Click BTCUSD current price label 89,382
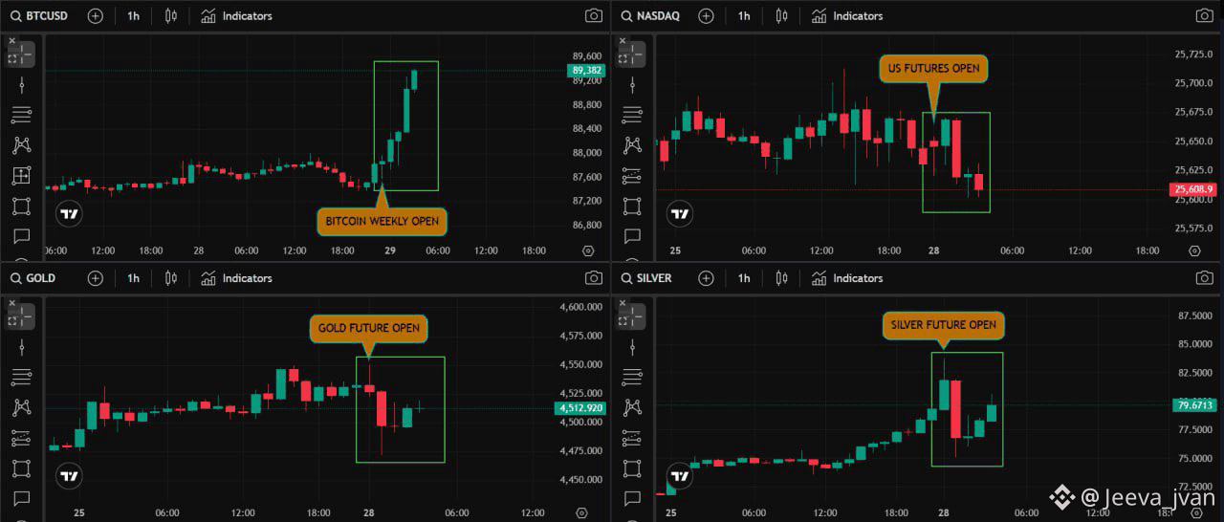Image resolution: width=1224 pixels, height=522 pixels. [586, 71]
